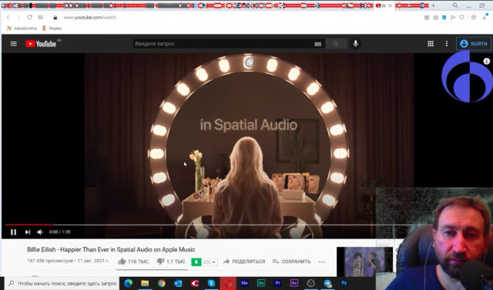This screenshot has height=290, width=493.
Task: View site security lock info
Action: pyautogui.click(x=55, y=17)
